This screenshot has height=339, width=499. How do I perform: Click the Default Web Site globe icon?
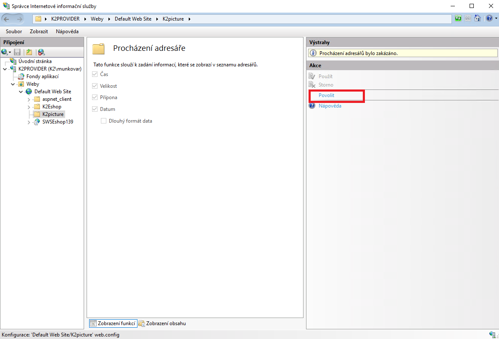coord(29,92)
